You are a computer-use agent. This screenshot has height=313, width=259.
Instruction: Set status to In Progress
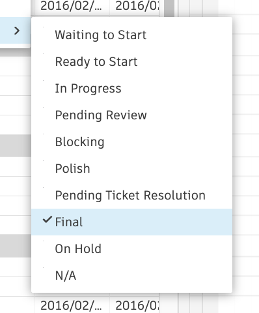click(x=131, y=88)
